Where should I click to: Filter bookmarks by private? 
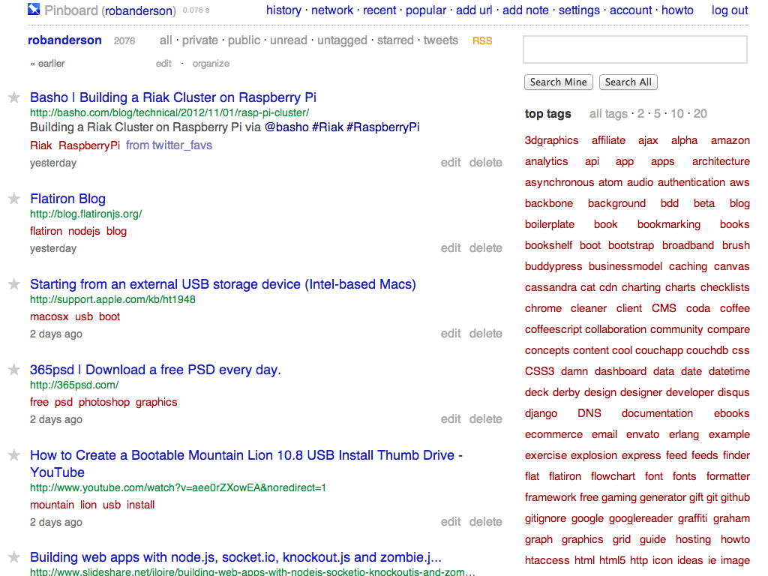pyautogui.click(x=199, y=40)
